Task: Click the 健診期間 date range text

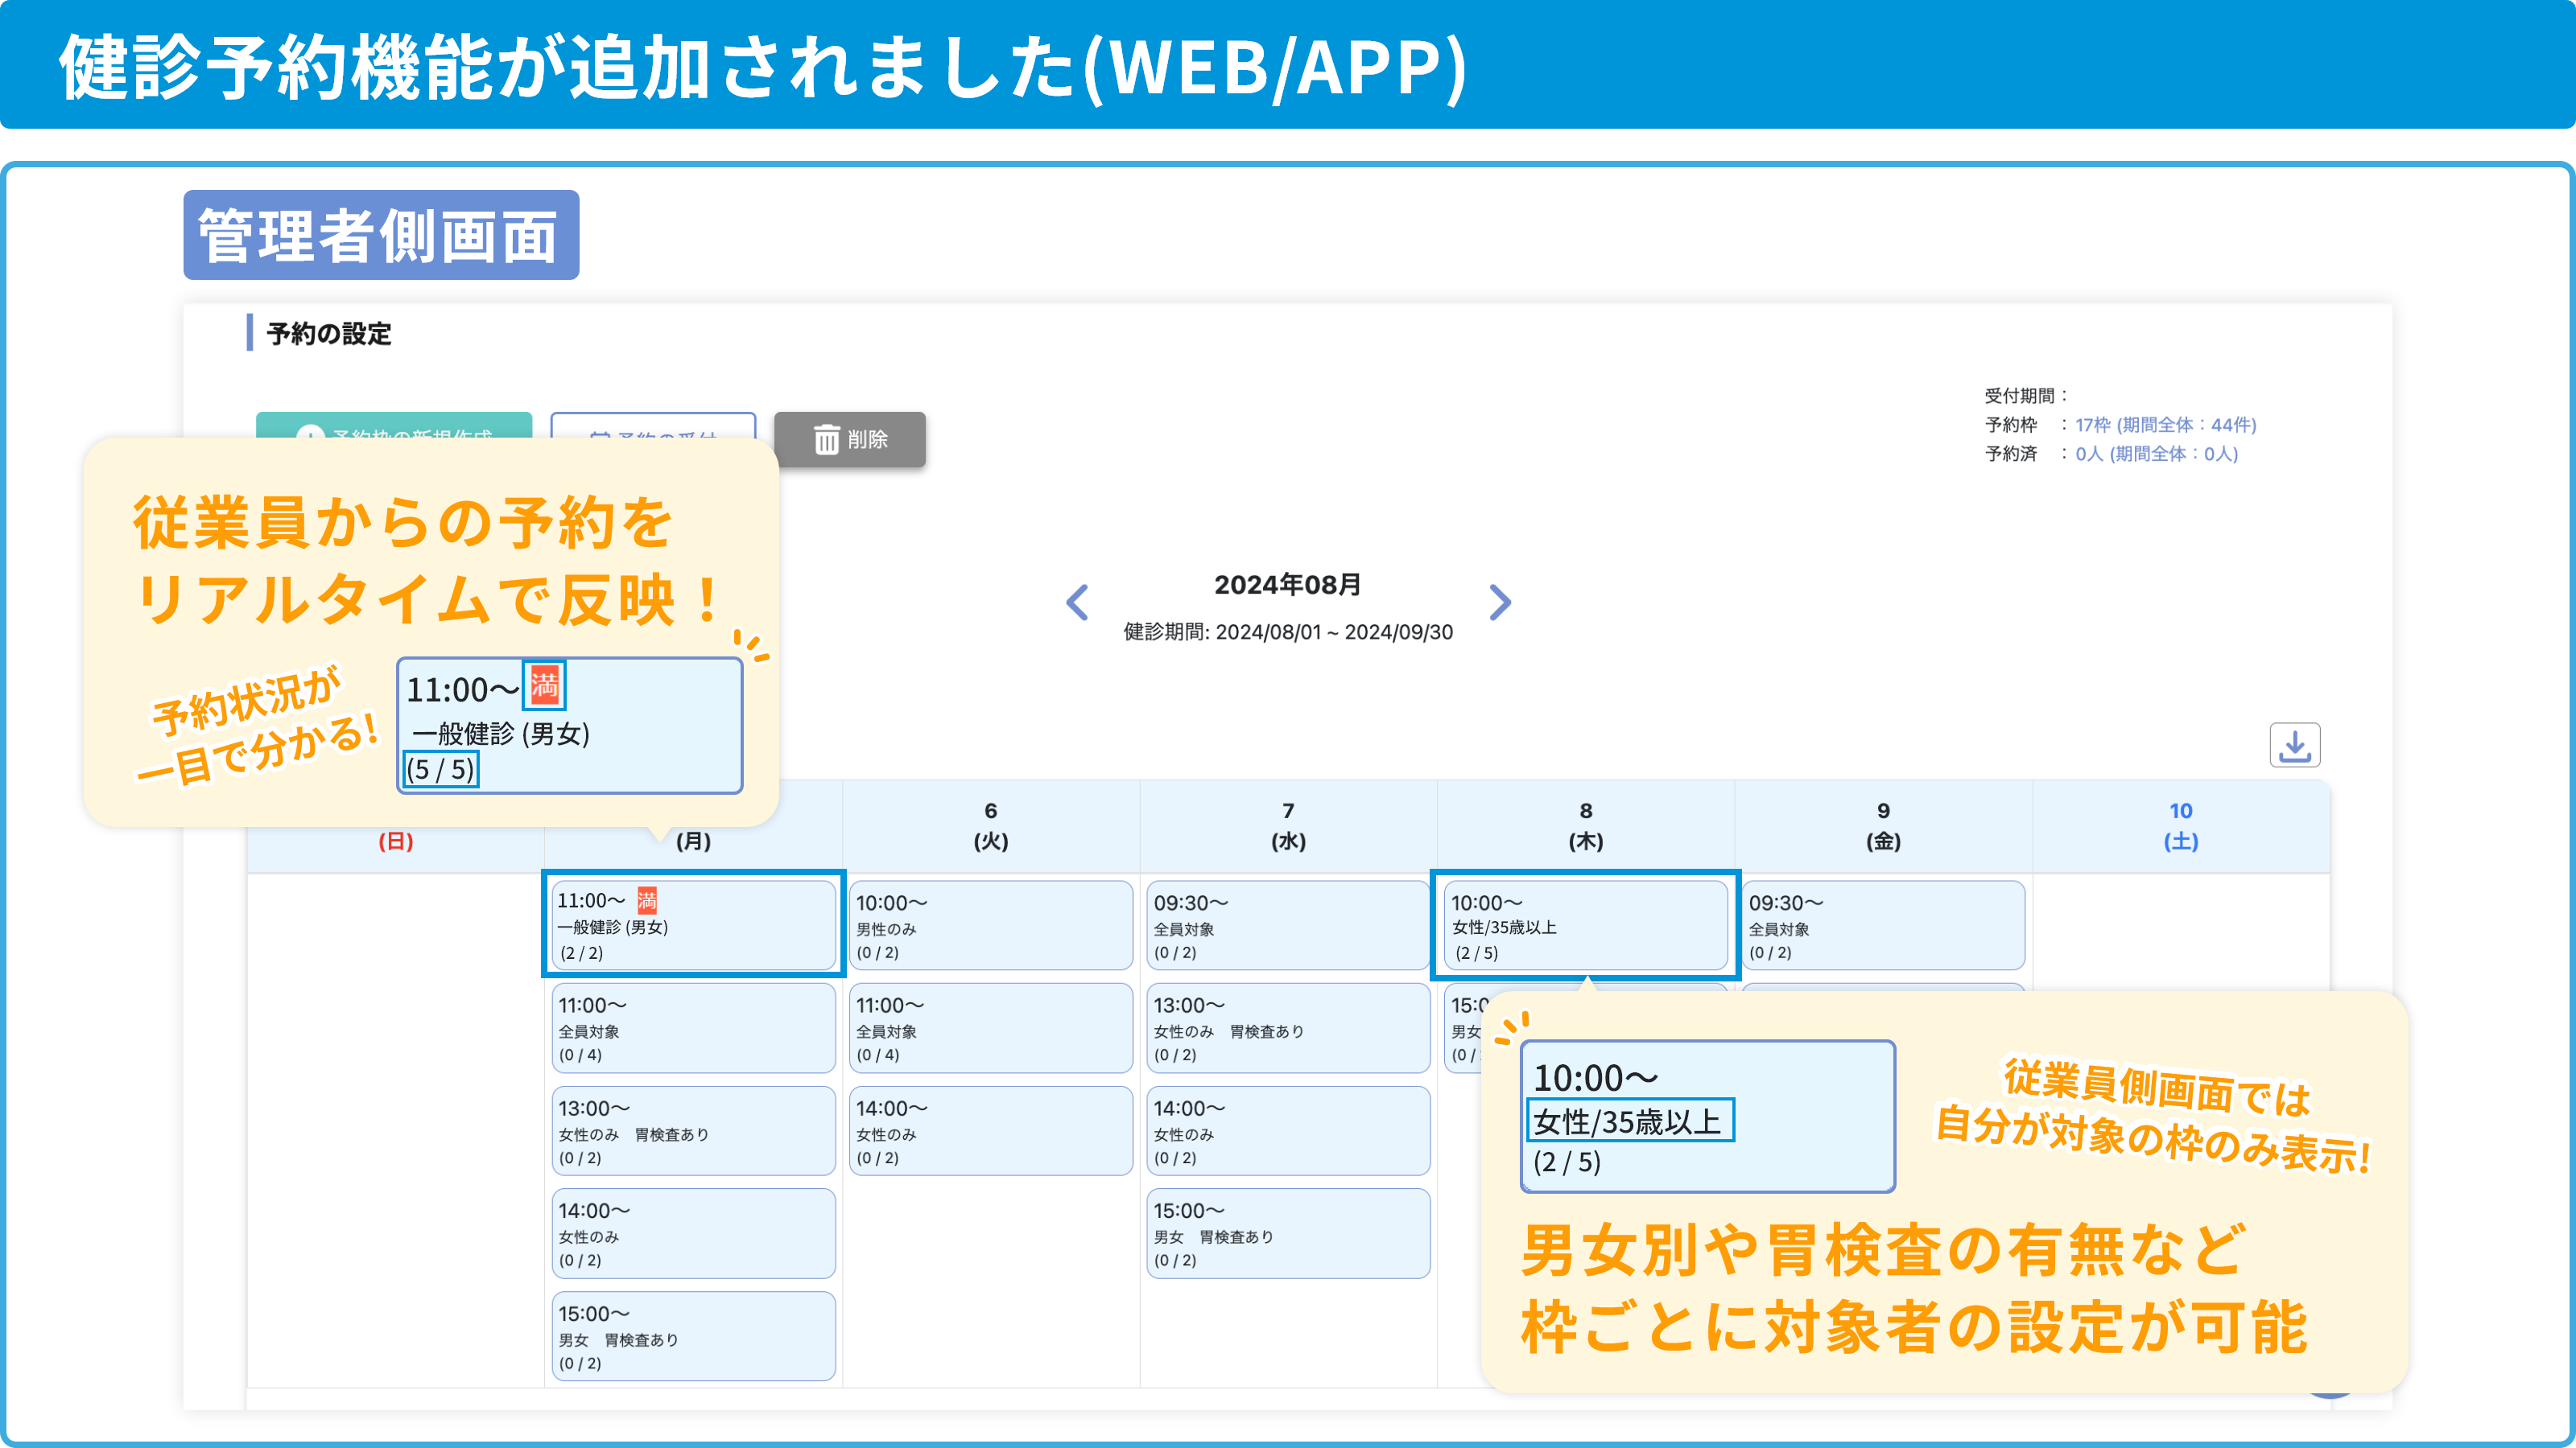Action: (1288, 631)
